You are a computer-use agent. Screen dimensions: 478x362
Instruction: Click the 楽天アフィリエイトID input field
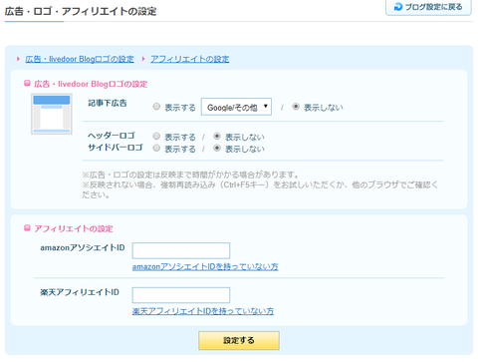click(181, 295)
